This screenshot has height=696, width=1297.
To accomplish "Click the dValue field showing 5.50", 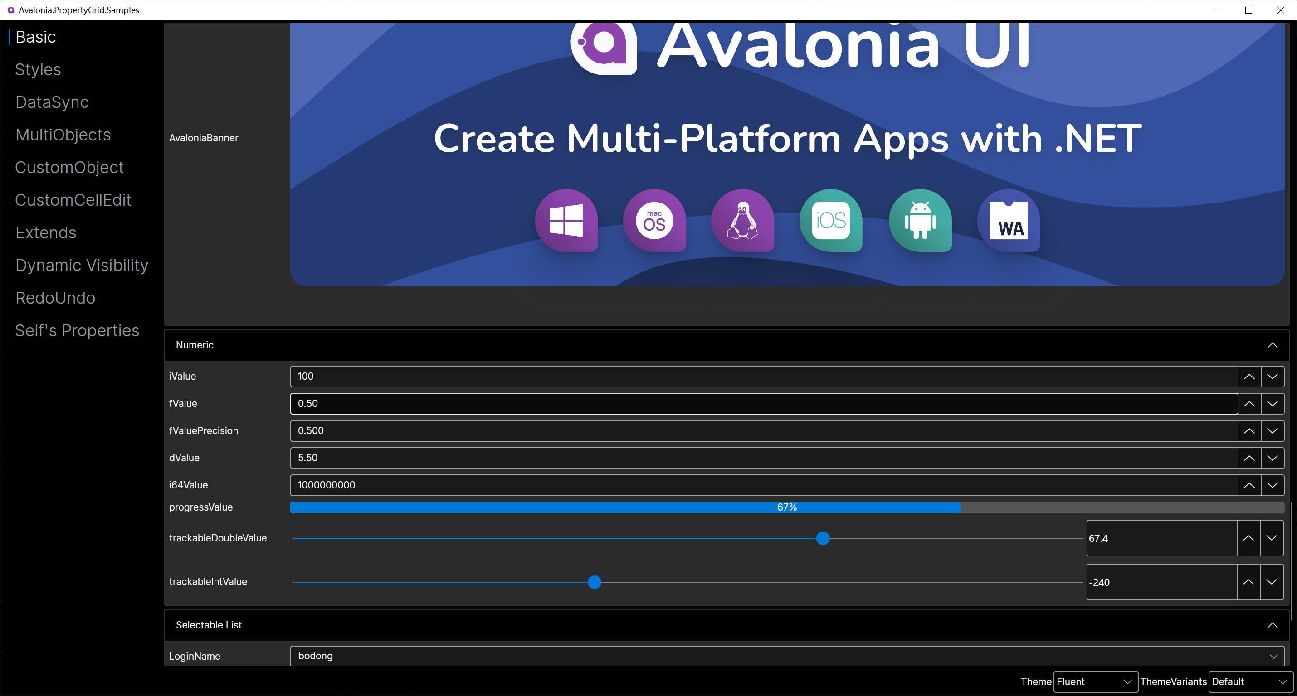I will pos(764,458).
